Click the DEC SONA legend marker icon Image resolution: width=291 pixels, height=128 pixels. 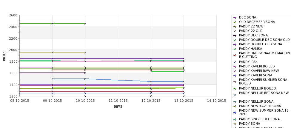click(x=235, y=18)
